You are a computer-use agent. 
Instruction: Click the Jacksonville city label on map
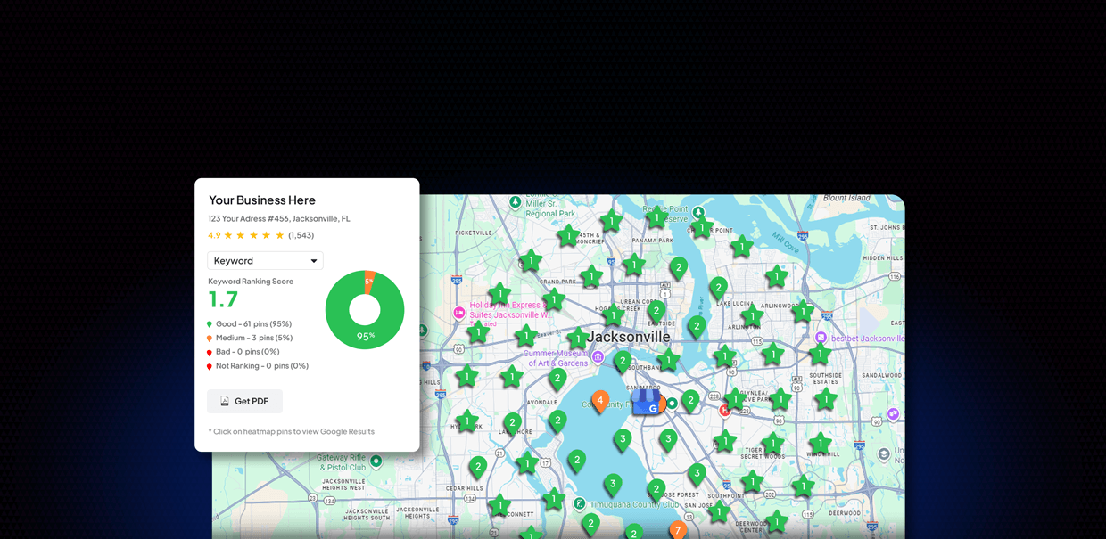click(x=629, y=337)
